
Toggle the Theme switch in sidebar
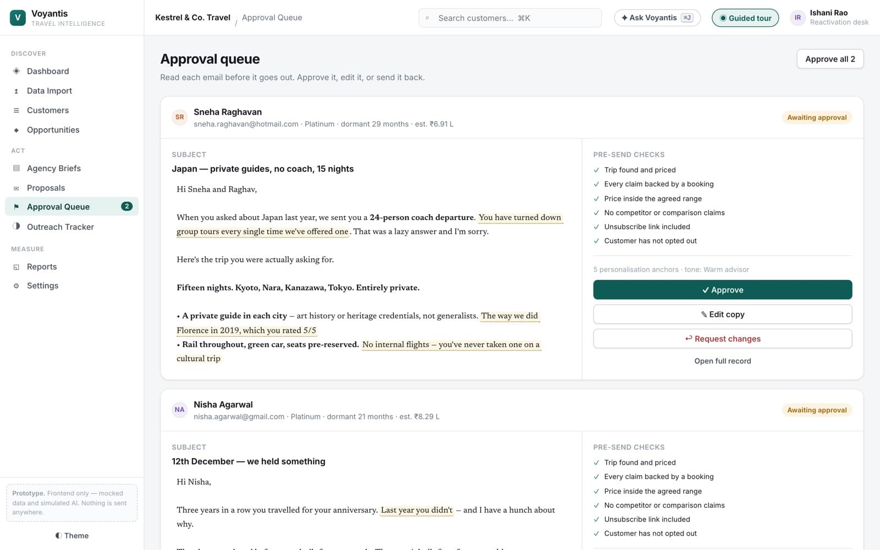72,536
